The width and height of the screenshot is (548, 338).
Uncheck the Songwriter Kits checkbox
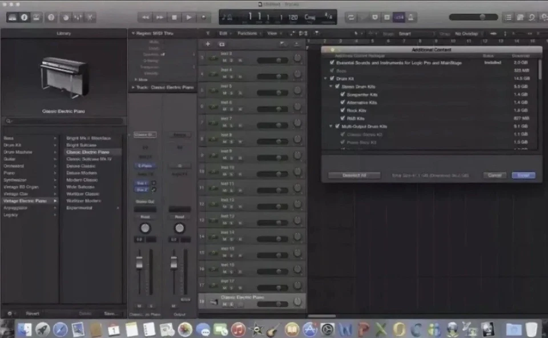(342, 94)
